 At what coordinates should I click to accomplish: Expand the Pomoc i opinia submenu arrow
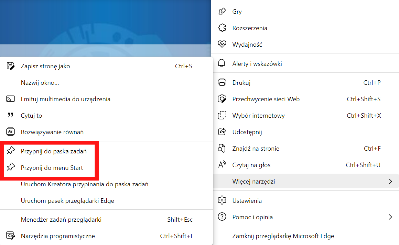pos(390,217)
